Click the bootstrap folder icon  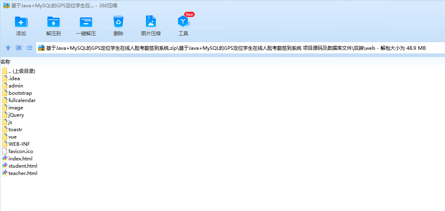pos(4,93)
